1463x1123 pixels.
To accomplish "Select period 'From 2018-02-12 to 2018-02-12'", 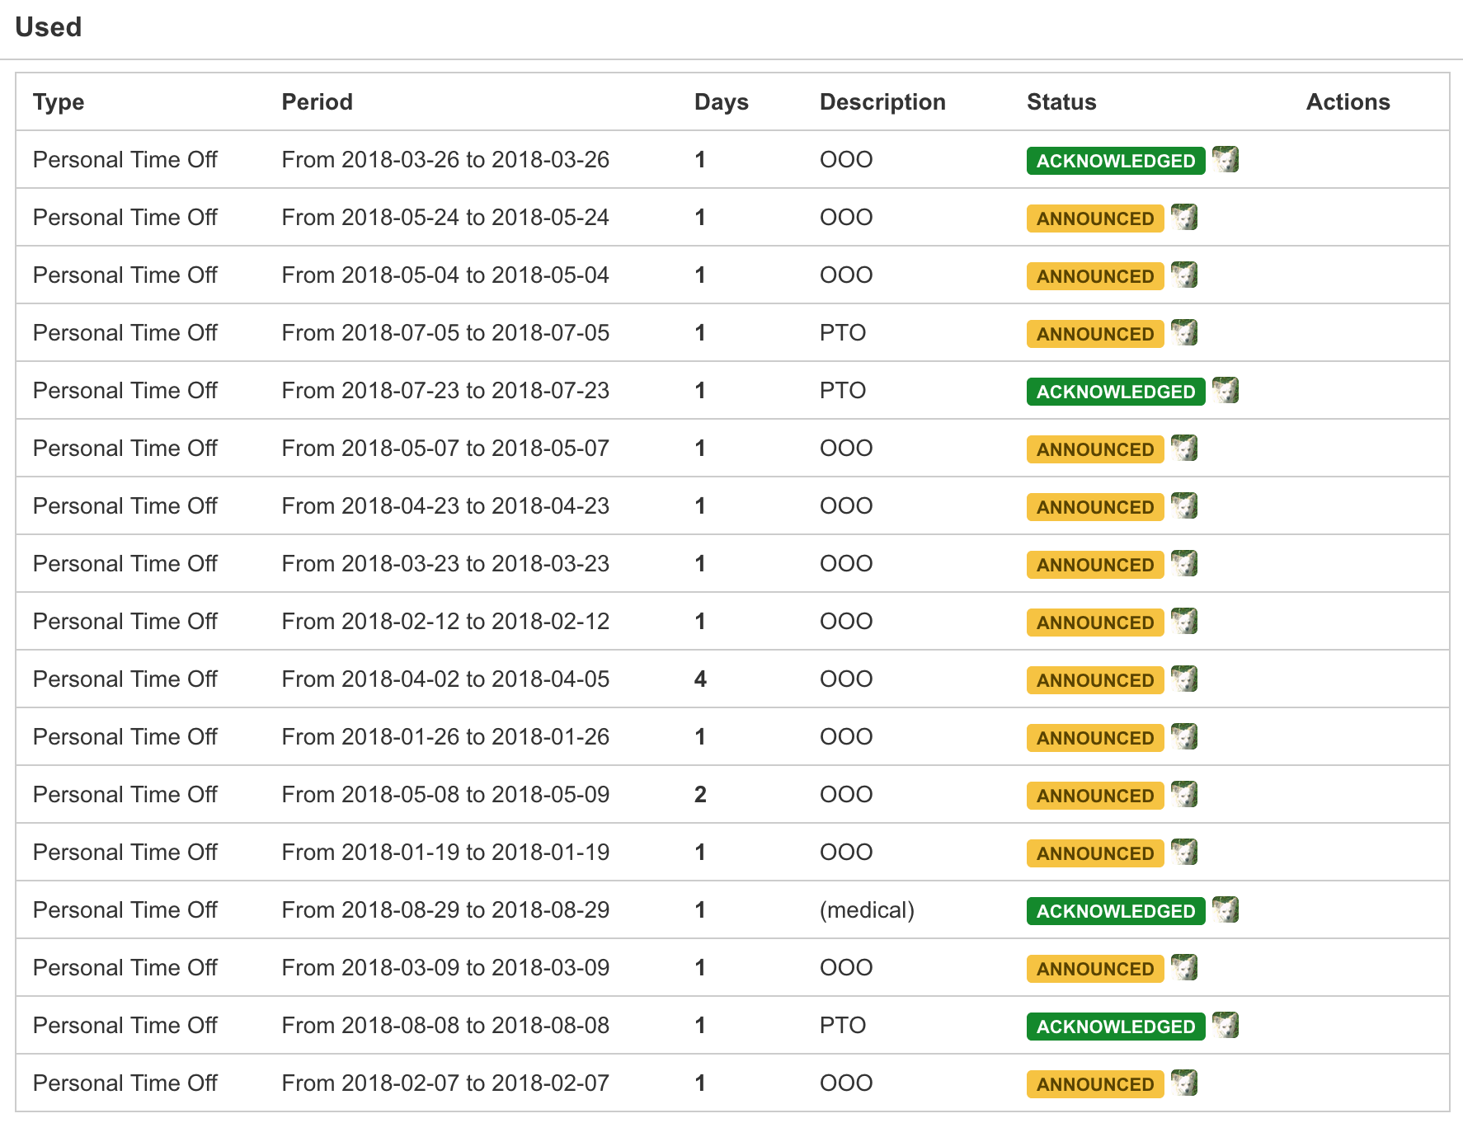I will point(445,621).
